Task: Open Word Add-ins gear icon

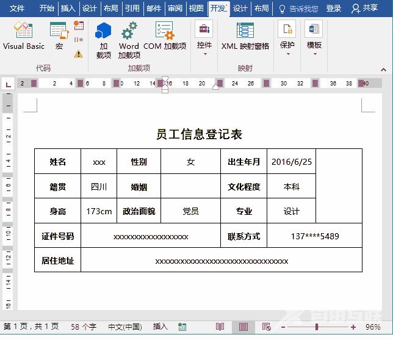Action: tap(129, 38)
